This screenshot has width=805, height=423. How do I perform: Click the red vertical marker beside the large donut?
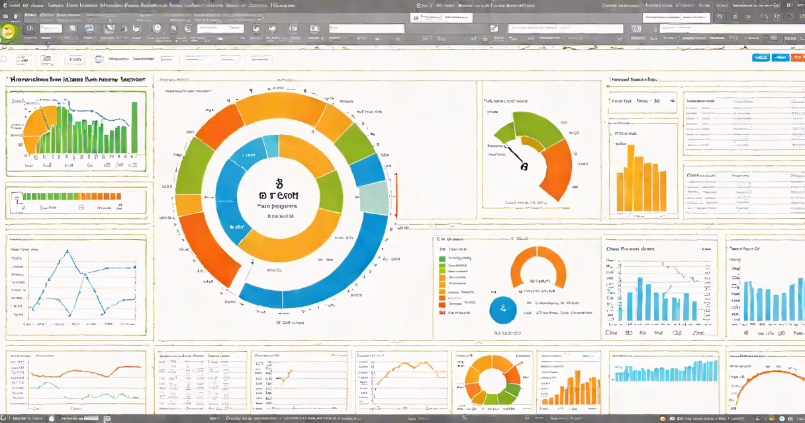pos(396,196)
